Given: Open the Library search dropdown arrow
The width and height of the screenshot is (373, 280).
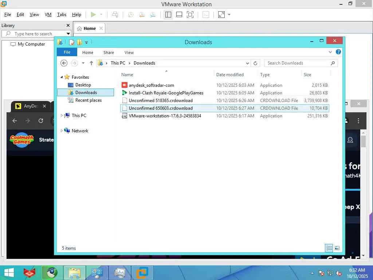Looking at the screenshot, I should pyautogui.click(x=68, y=34).
